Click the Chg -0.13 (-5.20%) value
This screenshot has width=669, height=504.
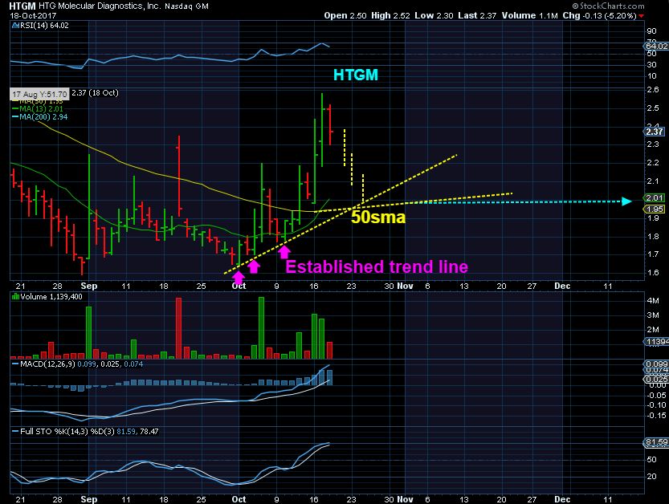599,15
